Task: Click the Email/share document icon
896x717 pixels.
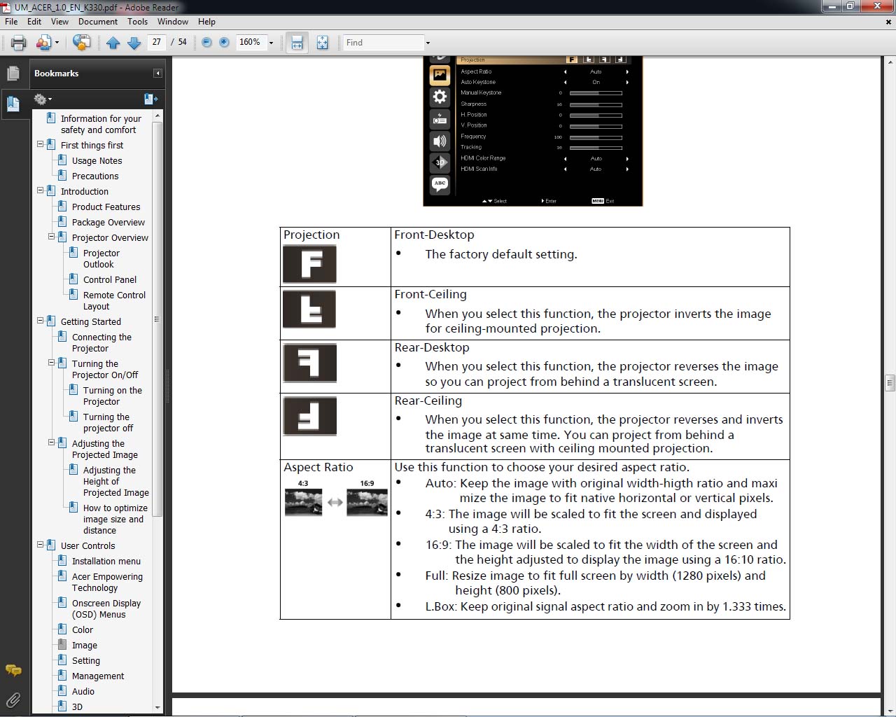Action: click(x=43, y=43)
